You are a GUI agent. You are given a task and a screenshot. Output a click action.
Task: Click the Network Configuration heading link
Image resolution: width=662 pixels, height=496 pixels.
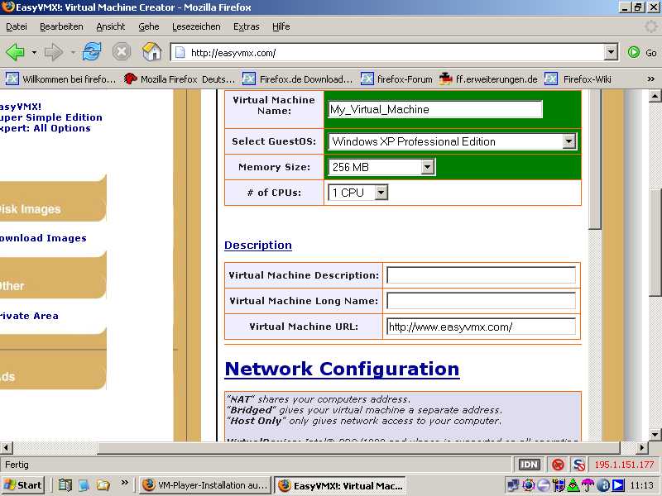pyautogui.click(x=342, y=369)
